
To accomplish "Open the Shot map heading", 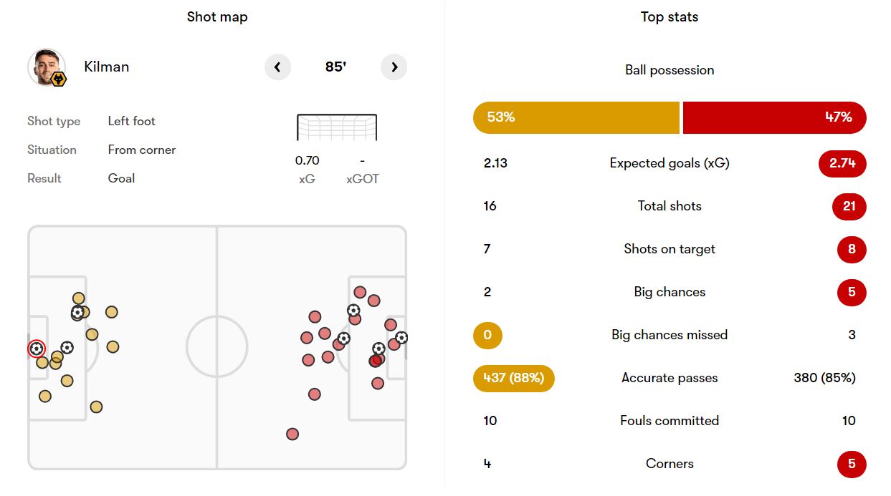I will [x=217, y=17].
